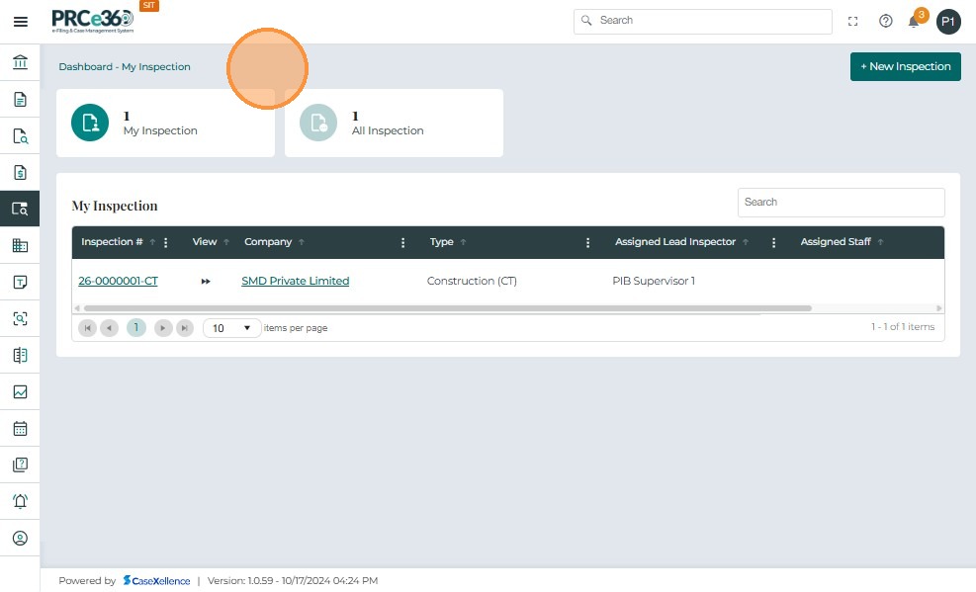The height and width of the screenshot is (592, 976).
Task: Go to next page of table
Action: tap(163, 328)
